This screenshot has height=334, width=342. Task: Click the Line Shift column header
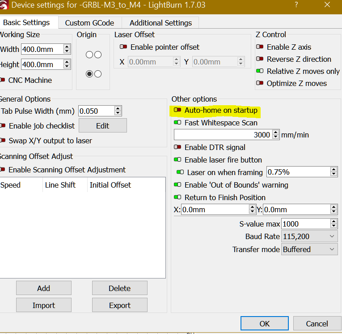[65, 185]
